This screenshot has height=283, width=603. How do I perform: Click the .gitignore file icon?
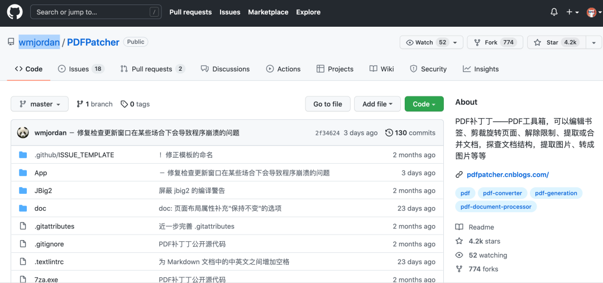tap(23, 244)
